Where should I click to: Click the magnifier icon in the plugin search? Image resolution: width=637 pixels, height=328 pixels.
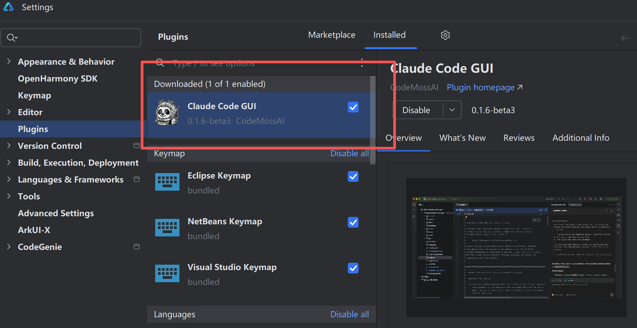(160, 63)
